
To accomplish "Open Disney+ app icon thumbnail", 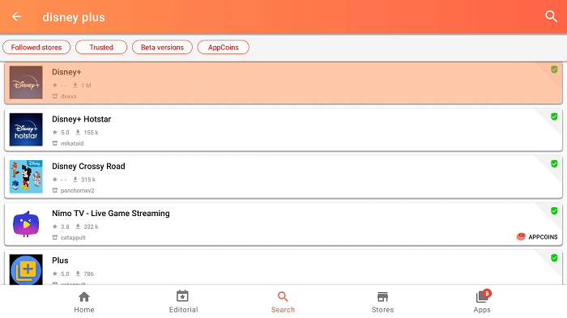I will tap(26, 83).
